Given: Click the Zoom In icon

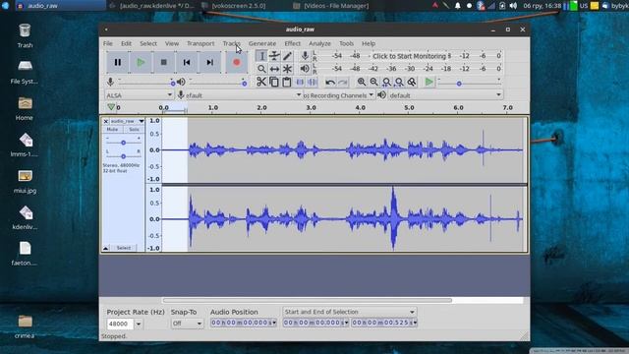Looking at the screenshot, I should tap(362, 82).
